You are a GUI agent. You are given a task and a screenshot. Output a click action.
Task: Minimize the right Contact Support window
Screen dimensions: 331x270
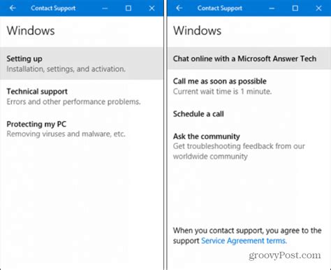[272, 8]
